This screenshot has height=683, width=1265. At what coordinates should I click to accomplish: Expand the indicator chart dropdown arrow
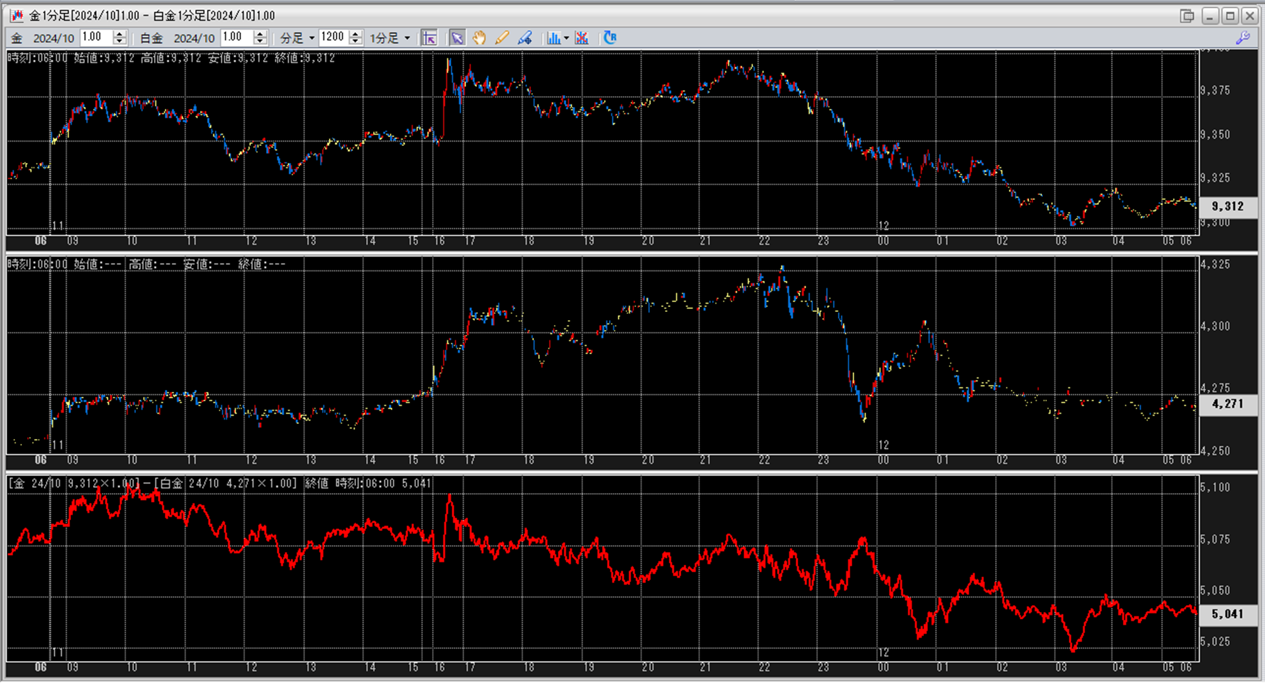point(566,38)
